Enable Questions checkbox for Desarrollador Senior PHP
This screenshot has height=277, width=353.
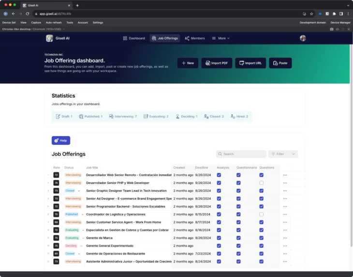(x=261, y=183)
